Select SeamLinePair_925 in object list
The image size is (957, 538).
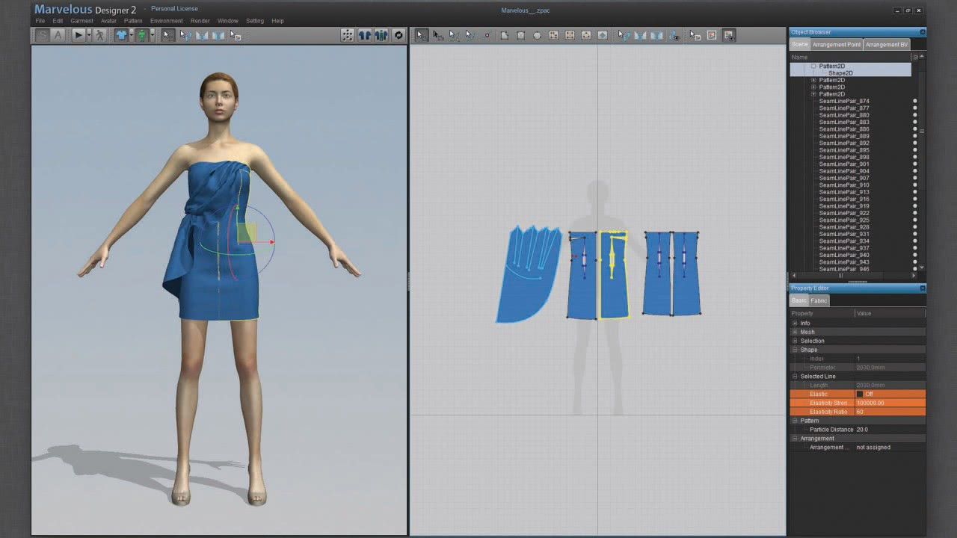coord(843,220)
